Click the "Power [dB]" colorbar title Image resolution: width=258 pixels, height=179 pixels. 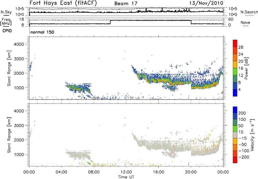point(246,68)
